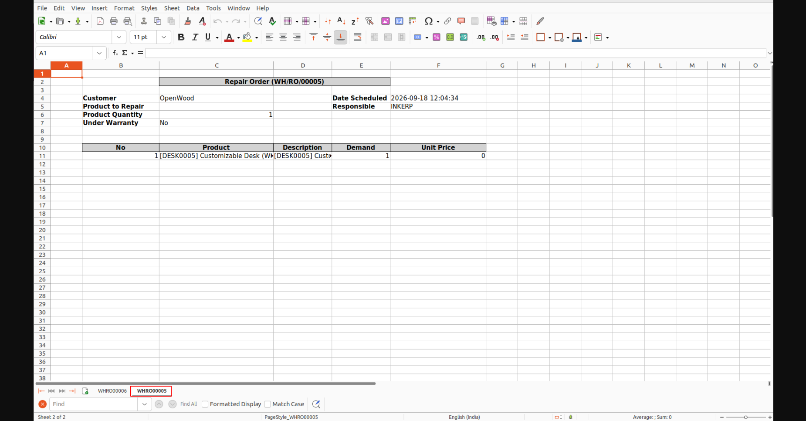Open font size dropdown
Image resolution: width=806 pixels, height=421 pixels.
point(164,37)
